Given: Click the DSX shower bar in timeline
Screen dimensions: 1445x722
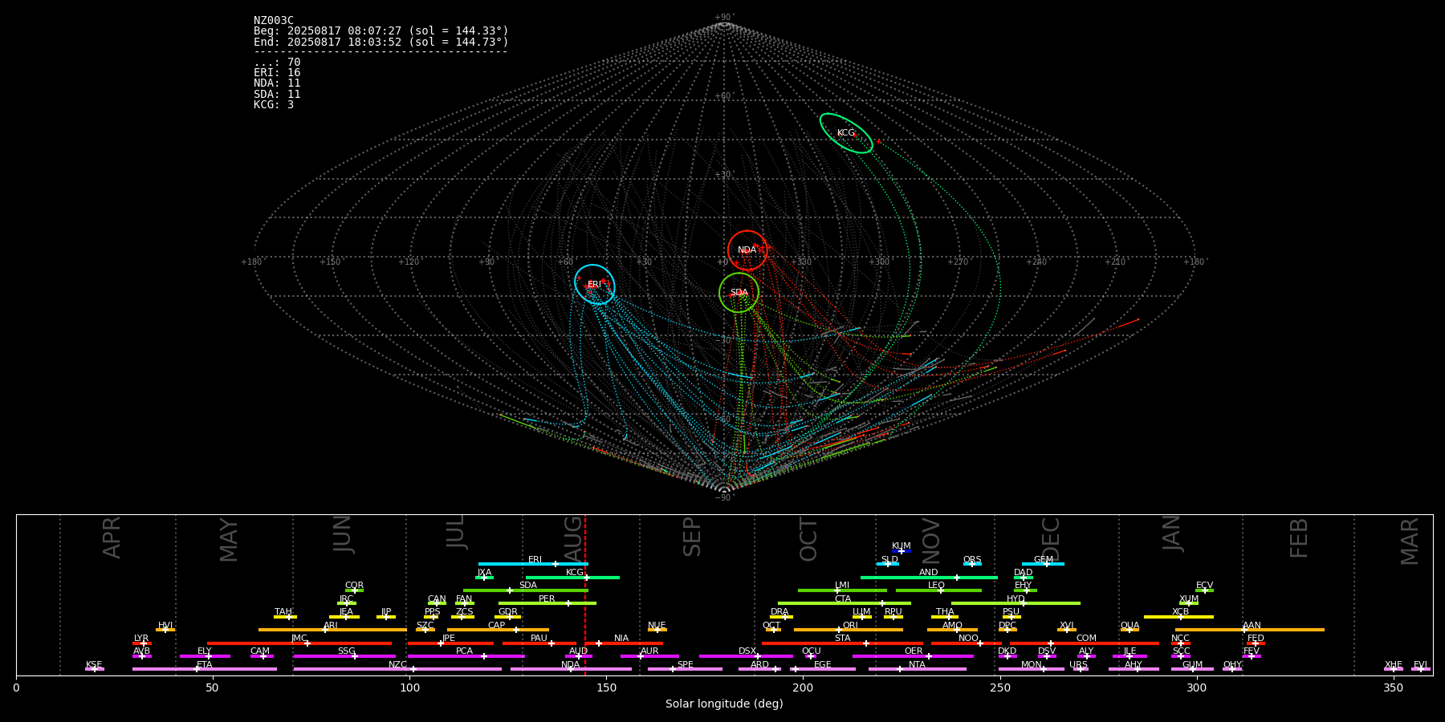Looking at the screenshot, I should click(746, 656).
